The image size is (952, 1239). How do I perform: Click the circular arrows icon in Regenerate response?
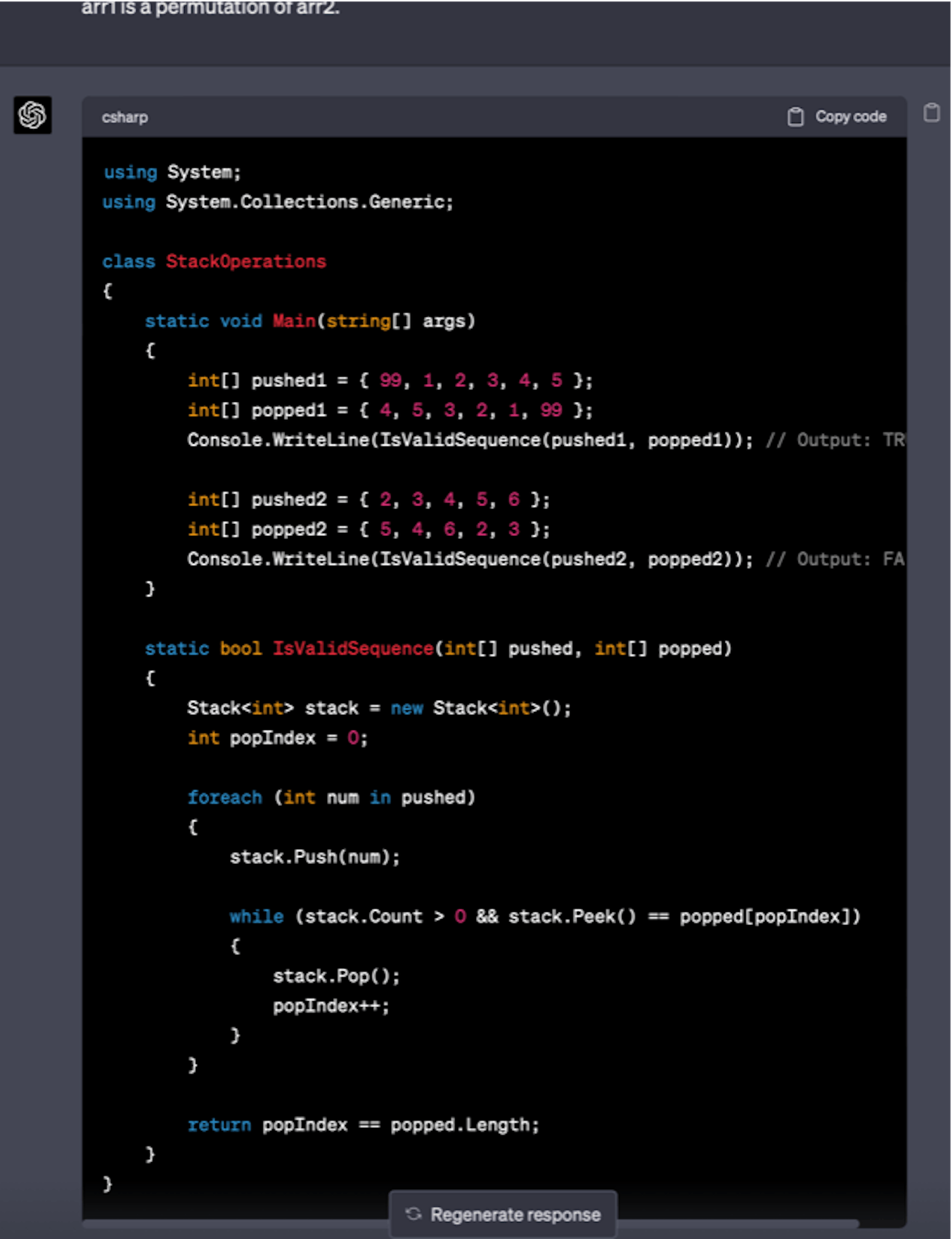414,1214
